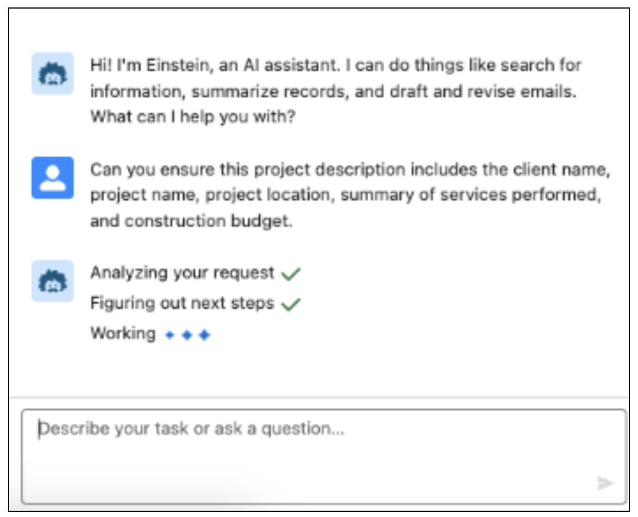The height and width of the screenshot is (517, 638).
Task: Click the green checkmark after "Analyzing your request"
Action: point(291,274)
